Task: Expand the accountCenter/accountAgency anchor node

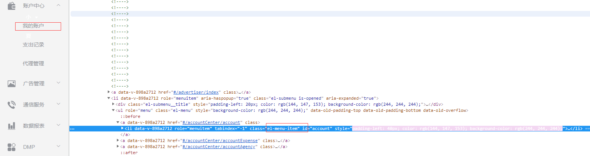Action: [x=118, y=147]
